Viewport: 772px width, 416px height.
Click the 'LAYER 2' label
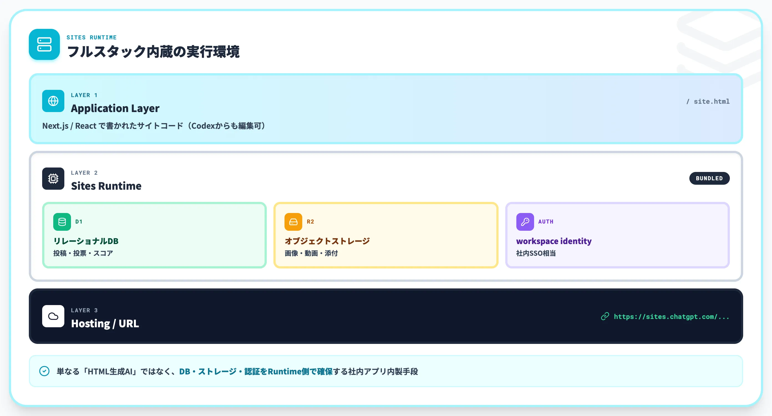(x=84, y=173)
